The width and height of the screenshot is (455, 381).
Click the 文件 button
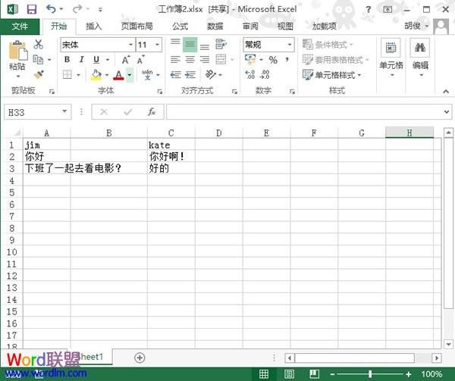coord(20,26)
